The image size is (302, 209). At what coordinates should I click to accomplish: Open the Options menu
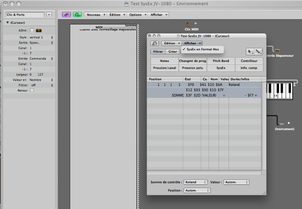tap(138, 15)
